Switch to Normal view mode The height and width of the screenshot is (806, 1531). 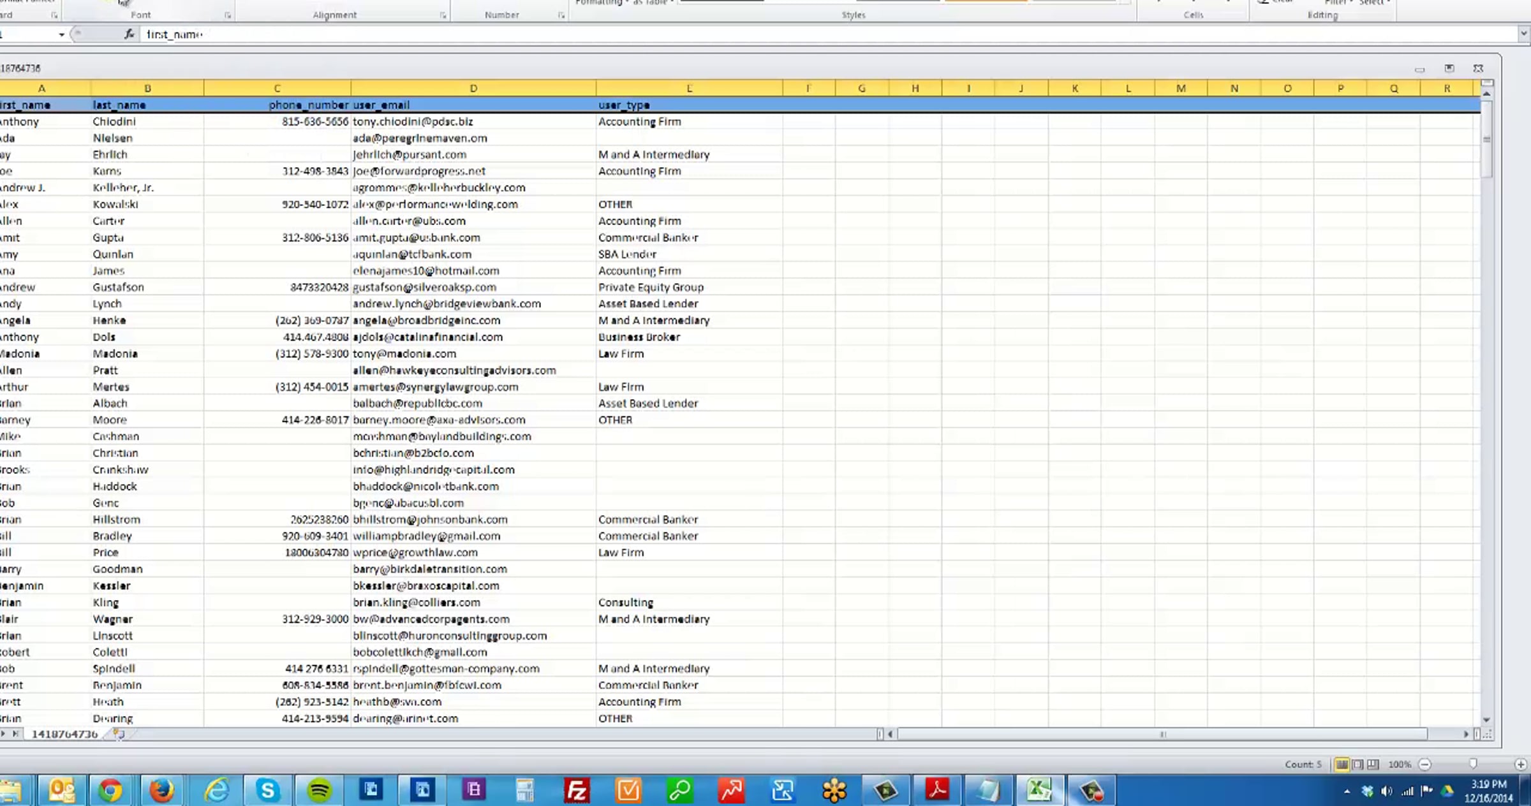1342,764
